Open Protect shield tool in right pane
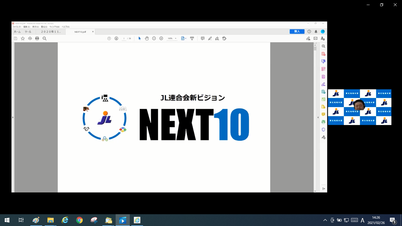Viewport: 402px width, 226px height. 323,129
